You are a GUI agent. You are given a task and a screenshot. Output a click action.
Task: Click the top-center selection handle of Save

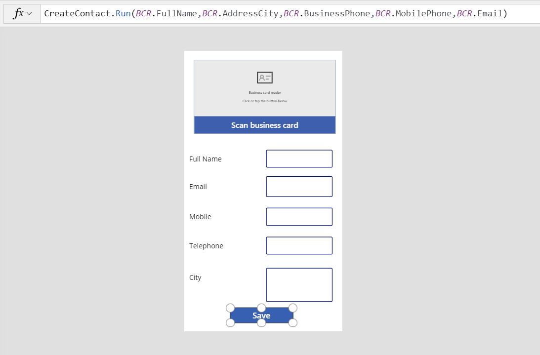coord(261,307)
